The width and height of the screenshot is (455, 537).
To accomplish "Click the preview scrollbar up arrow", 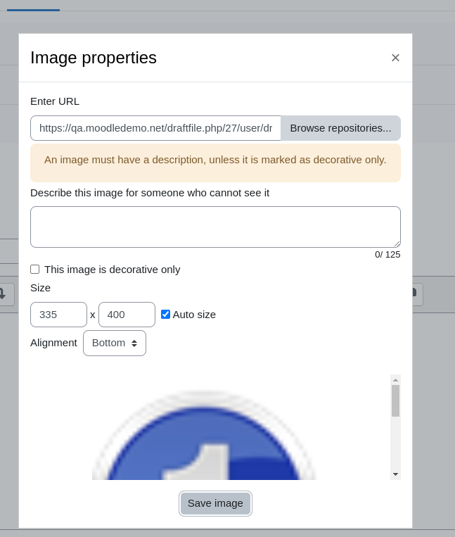I will pyautogui.click(x=395, y=380).
